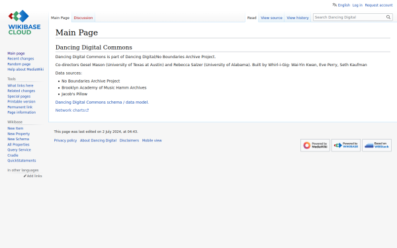
Task: Open QuickStatements
Action: pos(22,161)
